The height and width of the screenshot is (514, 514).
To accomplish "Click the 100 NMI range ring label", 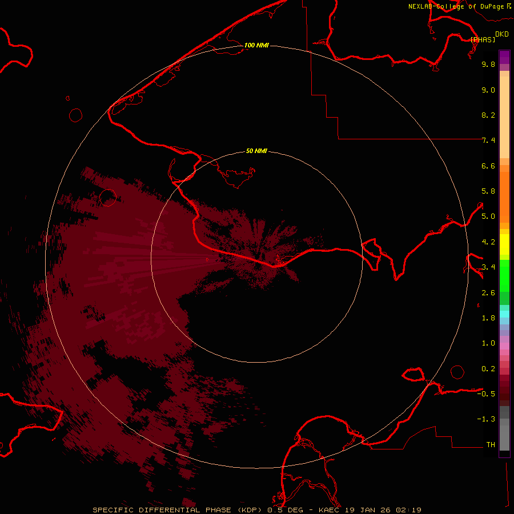I will [256, 45].
